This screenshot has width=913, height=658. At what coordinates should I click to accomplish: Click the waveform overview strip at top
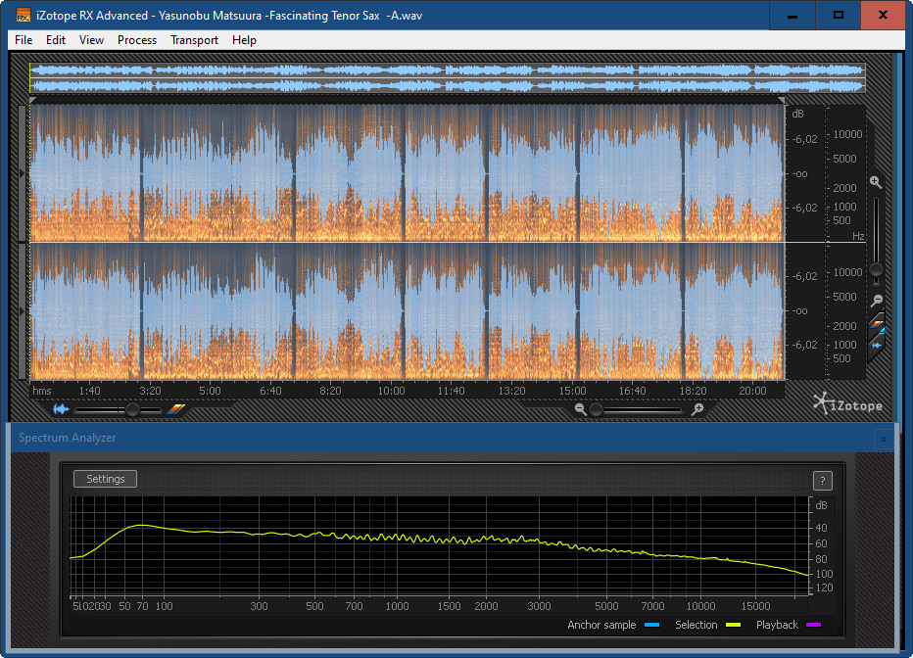pos(447,78)
